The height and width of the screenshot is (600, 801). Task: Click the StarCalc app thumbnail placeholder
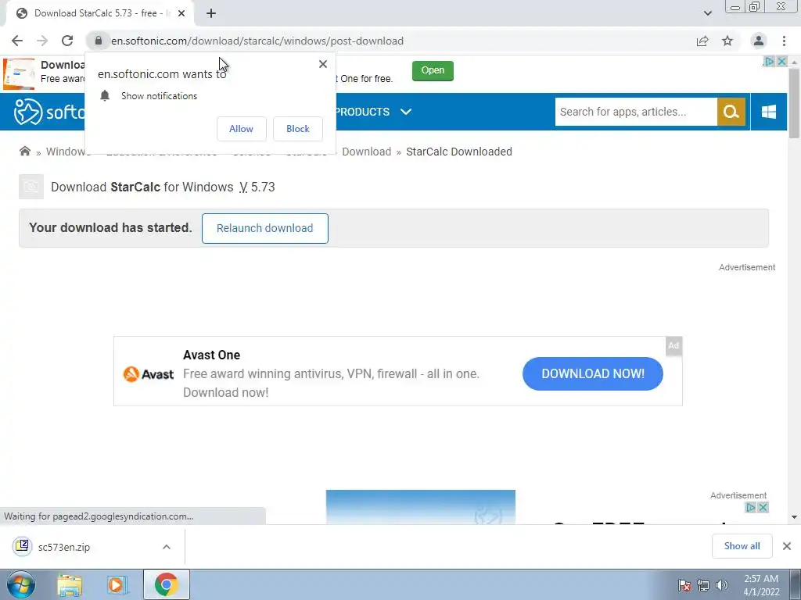(31, 187)
